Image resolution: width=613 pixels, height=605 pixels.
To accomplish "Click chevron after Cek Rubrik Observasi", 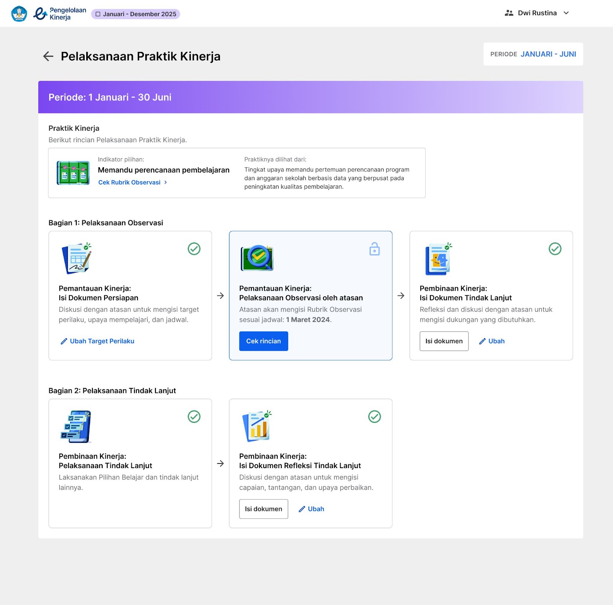I will (x=166, y=182).
